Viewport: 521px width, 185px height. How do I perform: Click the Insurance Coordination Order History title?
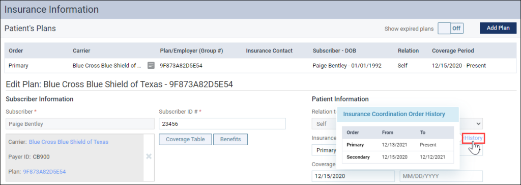pyautogui.click(x=394, y=114)
